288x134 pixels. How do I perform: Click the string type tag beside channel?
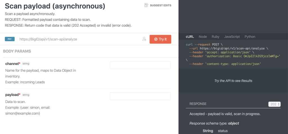click(26, 64)
